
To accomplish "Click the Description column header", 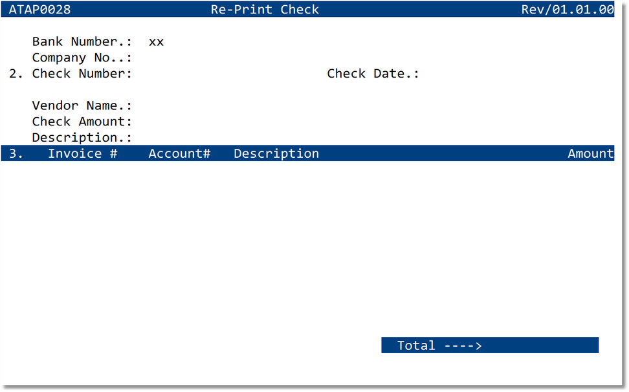I will tap(276, 153).
